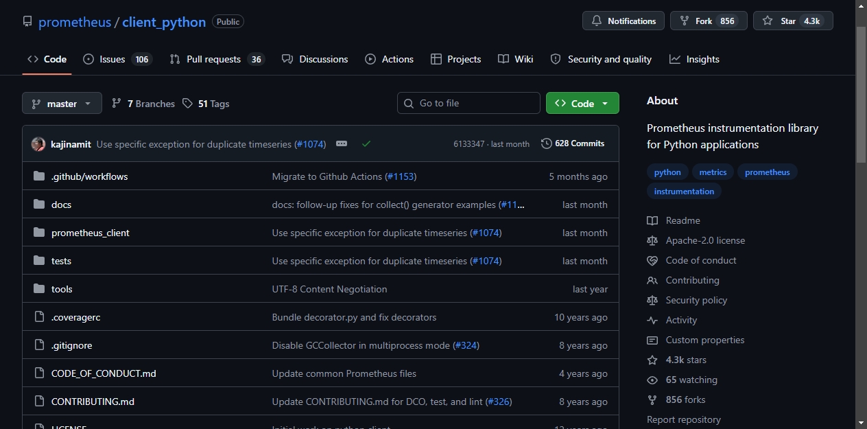Switch to the Code tab
The image size is (867, 429).
[x=47, y=59]
